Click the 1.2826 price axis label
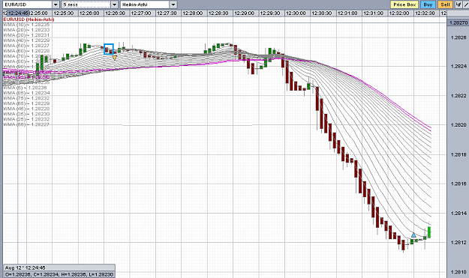 (458, 37)
